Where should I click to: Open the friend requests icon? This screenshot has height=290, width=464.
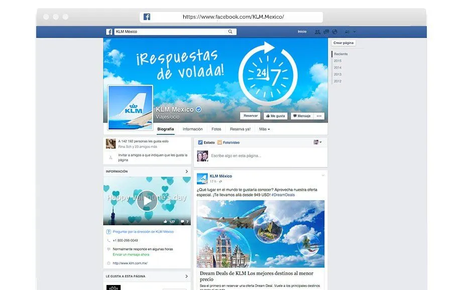coord(317,32)
